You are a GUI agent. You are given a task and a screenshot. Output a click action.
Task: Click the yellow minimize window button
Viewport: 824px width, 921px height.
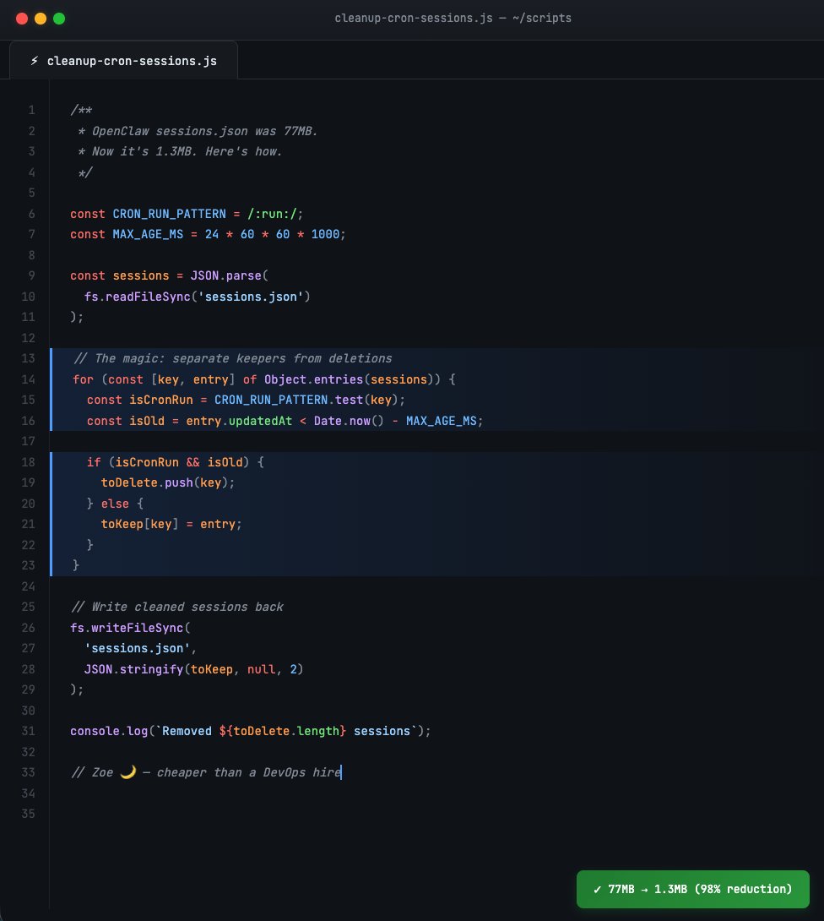point(41,19)
